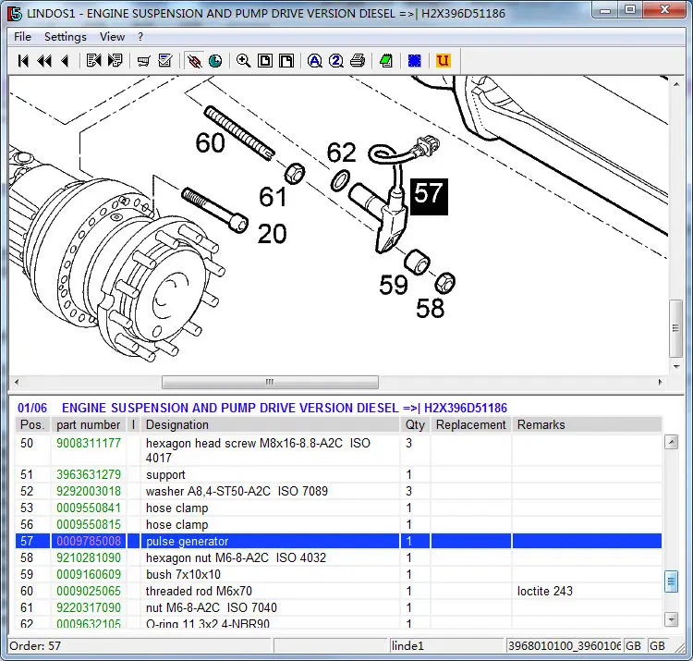Click the highlighted 57 label in diagram
Screen dimensions: 693x661
[x=429, y=197]
